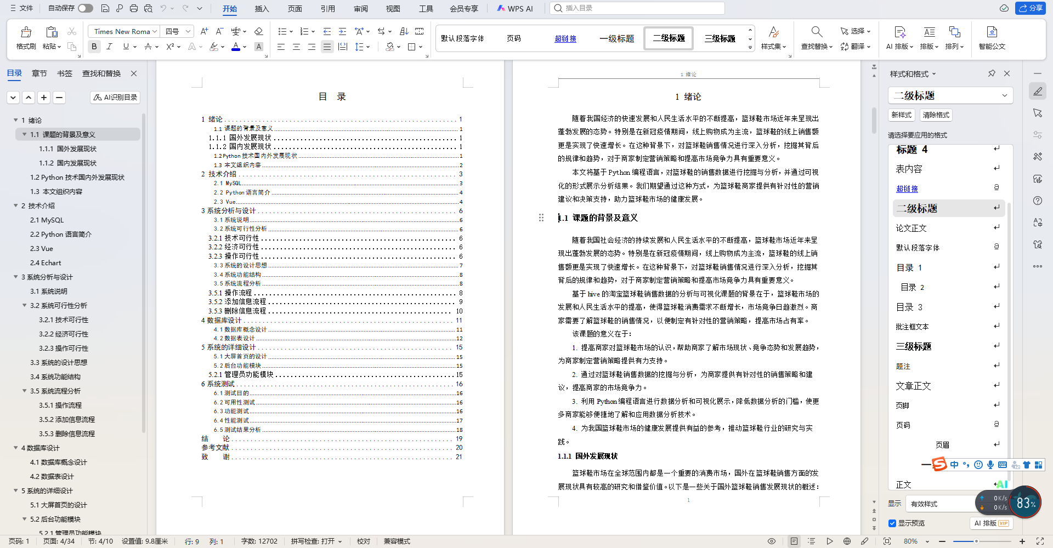Click the fullscreen icon in status bar
This screenshot has width=1053, height=548.
[x=1040, y=541]
